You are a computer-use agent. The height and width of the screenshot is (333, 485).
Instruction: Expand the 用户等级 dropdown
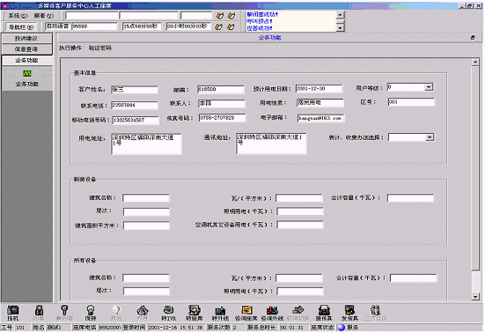point(429,87)
